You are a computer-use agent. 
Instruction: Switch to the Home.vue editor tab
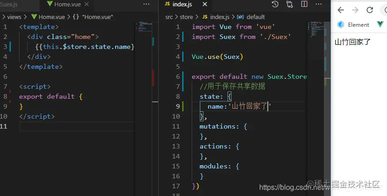click(x=64, y=4)
